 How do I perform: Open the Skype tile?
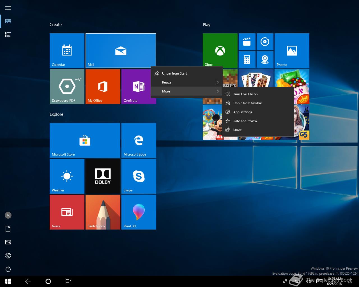click(x=139, y=176)
